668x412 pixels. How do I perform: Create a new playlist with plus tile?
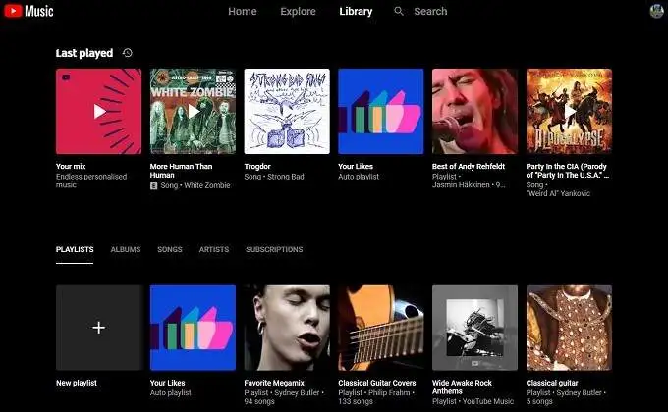click(x=98, y=328)
